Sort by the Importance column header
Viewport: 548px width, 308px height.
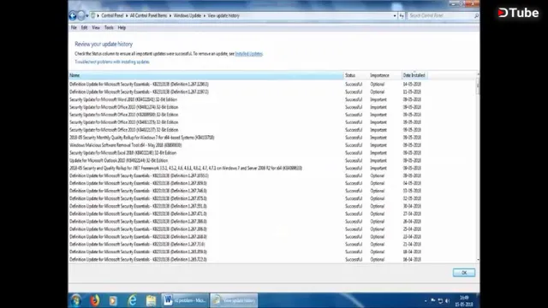point(384,75)
